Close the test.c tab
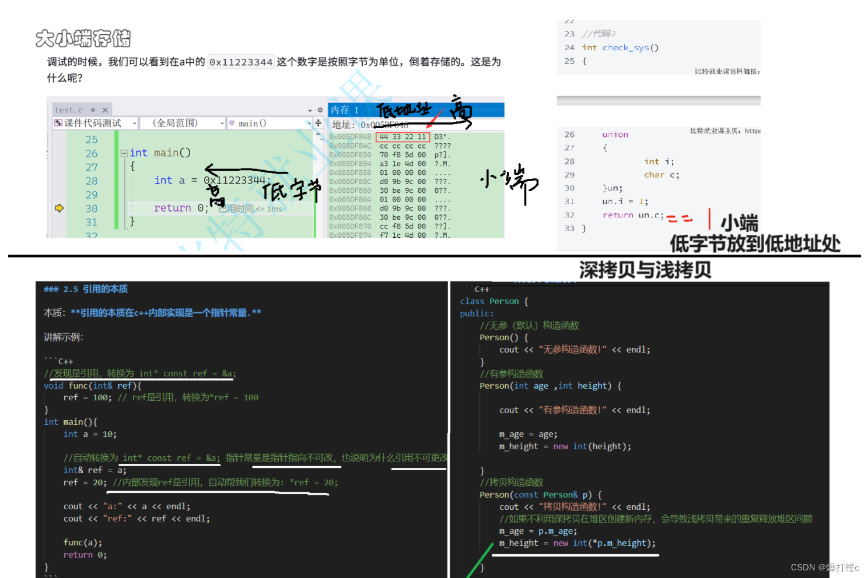This screenshot has height=578, width=868. pyautogui.click(x=105, y=110)
